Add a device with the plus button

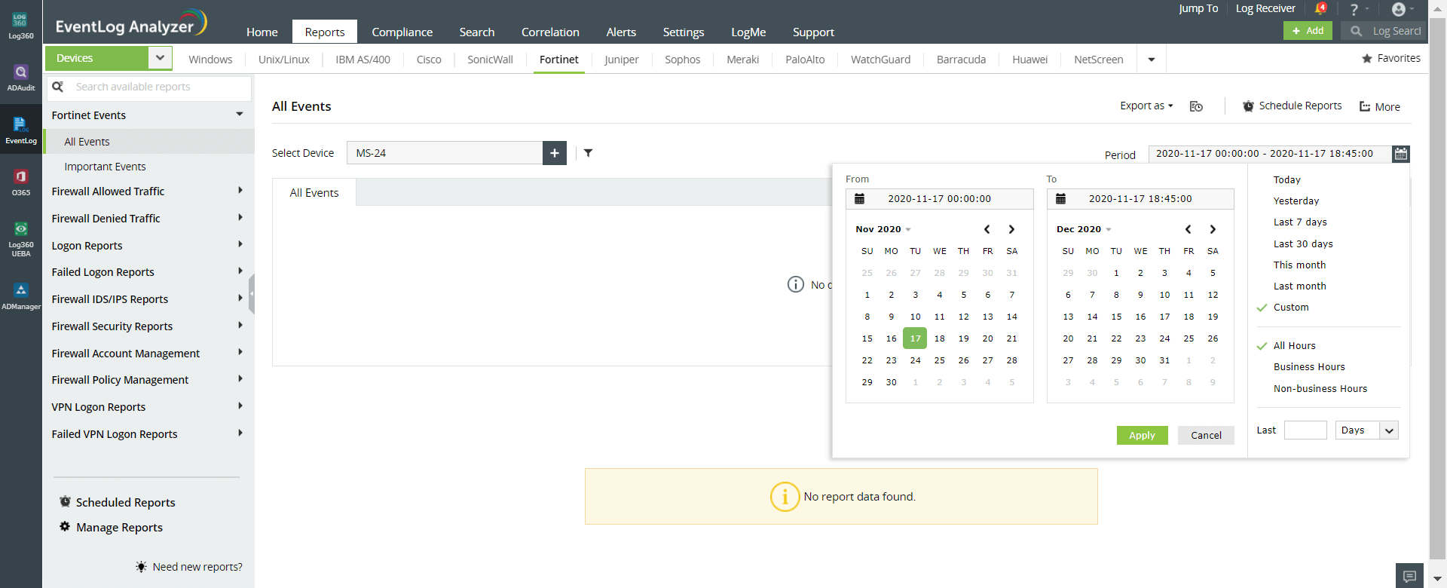[555, 153]
